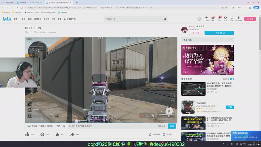This screenshot has width=261, height=147.
Task: Open browser hamburger menu
Action: [245, 8]
